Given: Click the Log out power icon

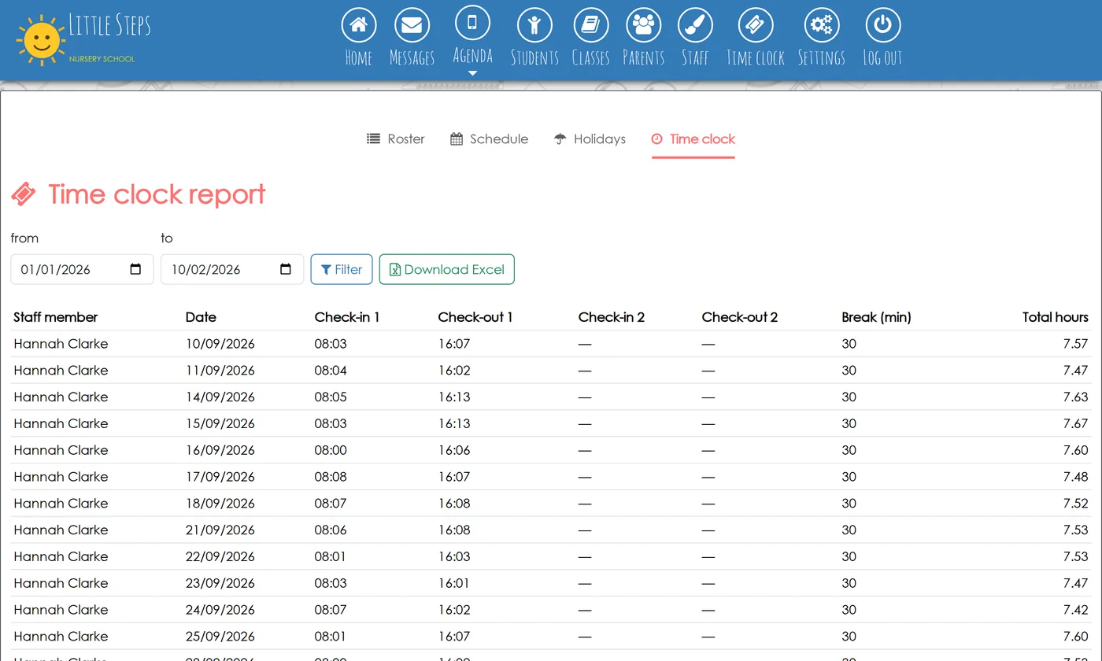Looking at the screenshot, I should point(882,25).
